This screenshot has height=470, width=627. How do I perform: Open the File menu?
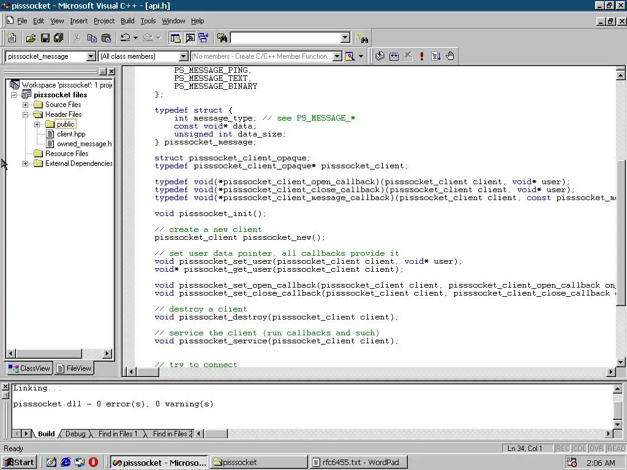22,21
